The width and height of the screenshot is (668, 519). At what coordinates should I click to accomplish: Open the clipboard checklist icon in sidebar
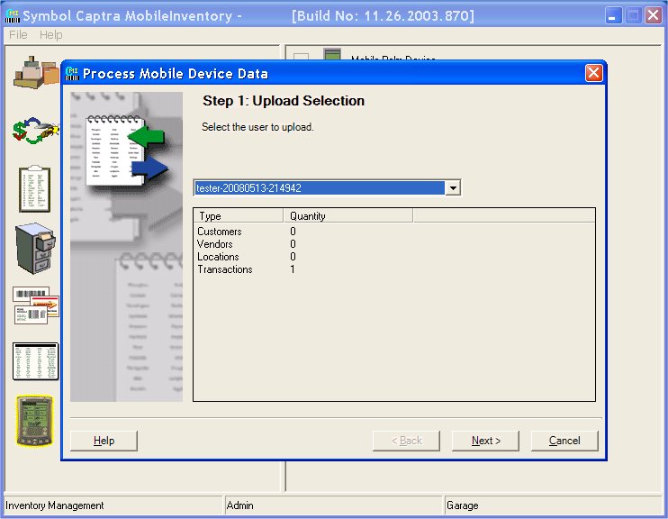point(35,189)
